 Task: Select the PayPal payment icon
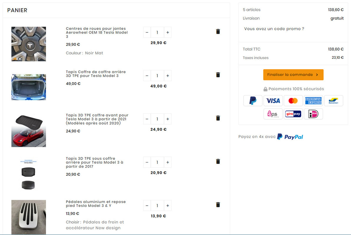point(253,101)
